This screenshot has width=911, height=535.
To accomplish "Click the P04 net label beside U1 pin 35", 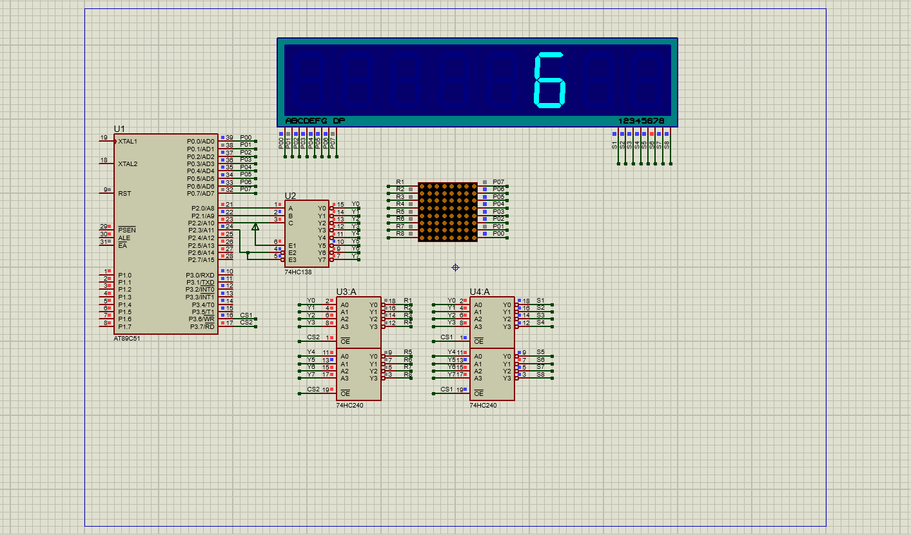I will [246, 167].
